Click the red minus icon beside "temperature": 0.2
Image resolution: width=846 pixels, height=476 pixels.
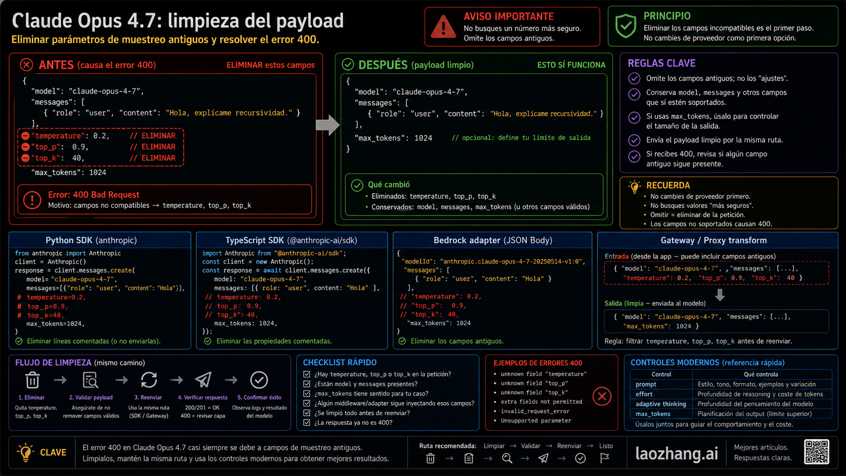click(25, 136)
